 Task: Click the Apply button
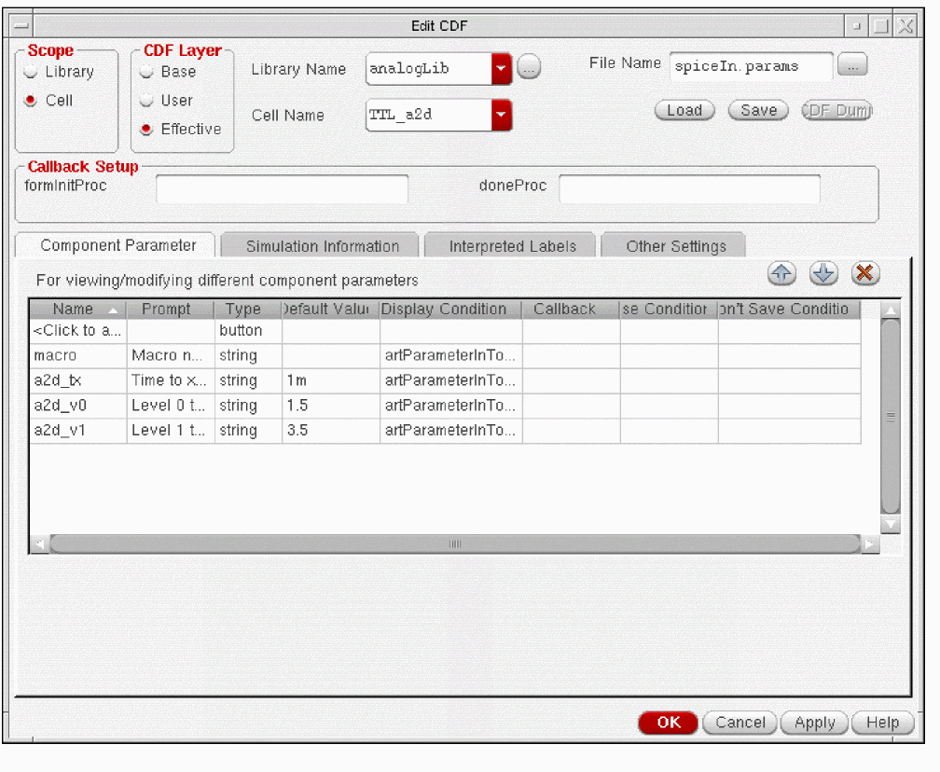(814, 723)
